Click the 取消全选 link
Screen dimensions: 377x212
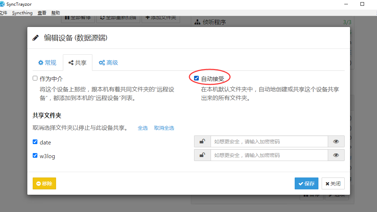[x=164, y=128]
